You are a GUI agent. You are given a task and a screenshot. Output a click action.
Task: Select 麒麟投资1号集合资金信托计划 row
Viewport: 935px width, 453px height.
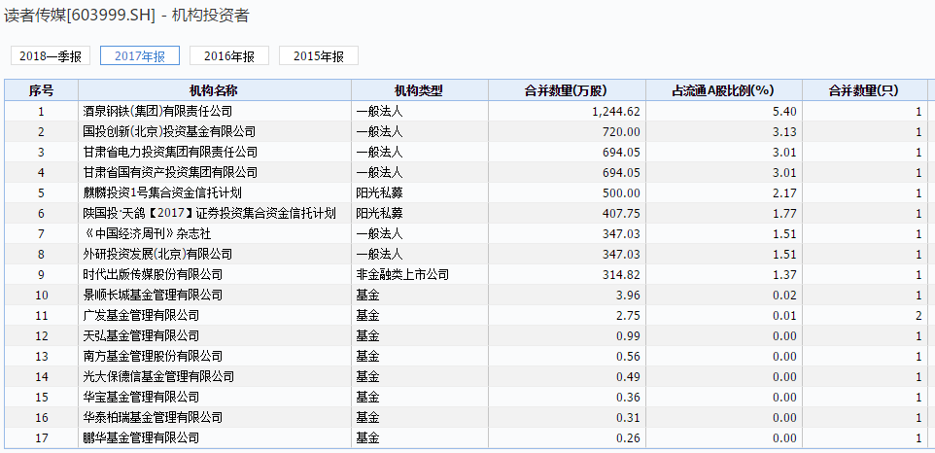(x=162, y=192)
